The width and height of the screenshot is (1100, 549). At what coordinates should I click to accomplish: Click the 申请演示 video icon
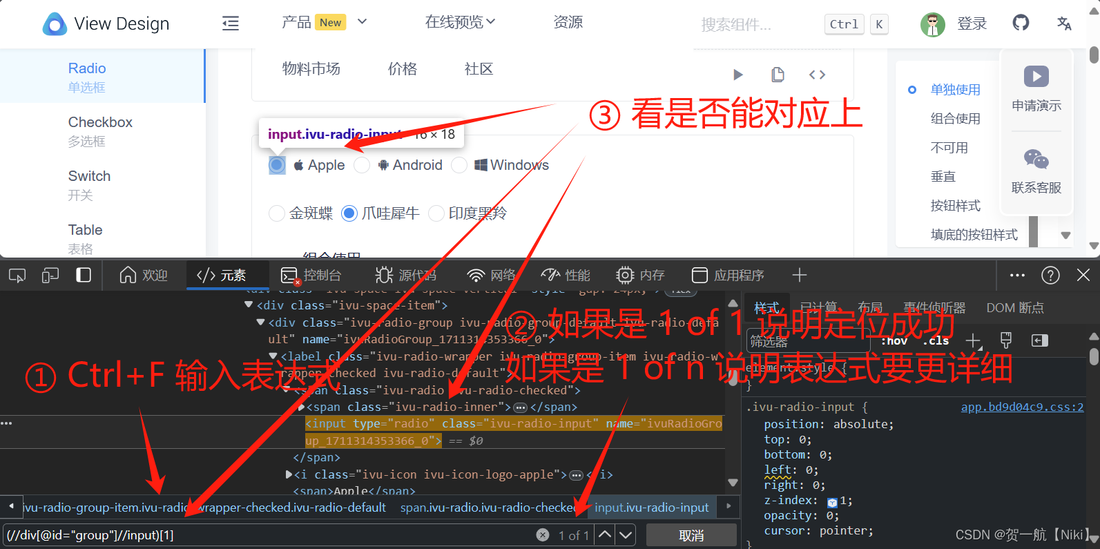pyautogui.click(x=1036, y=76)
